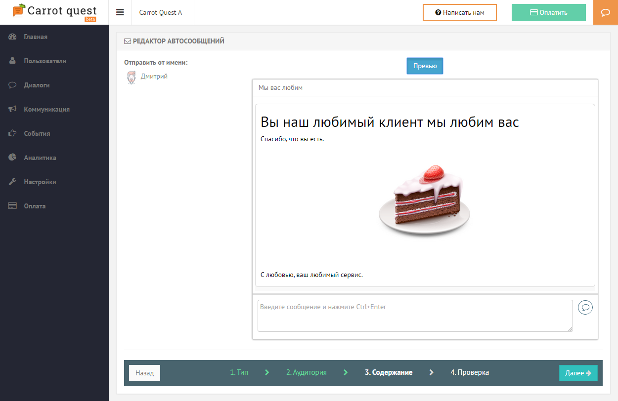Go to step 1. Тип
618x401 pixels.
239,372
